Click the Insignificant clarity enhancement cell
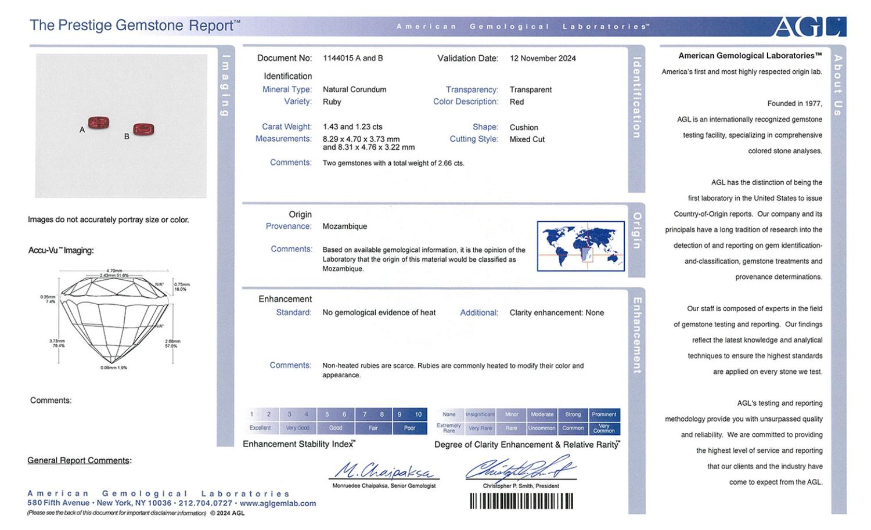The image size is (871, 530). point(480,414)
